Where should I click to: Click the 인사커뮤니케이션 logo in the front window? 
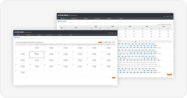tap(19, 32)
